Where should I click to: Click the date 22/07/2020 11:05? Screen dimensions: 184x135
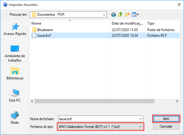click(x=125, y=30)
